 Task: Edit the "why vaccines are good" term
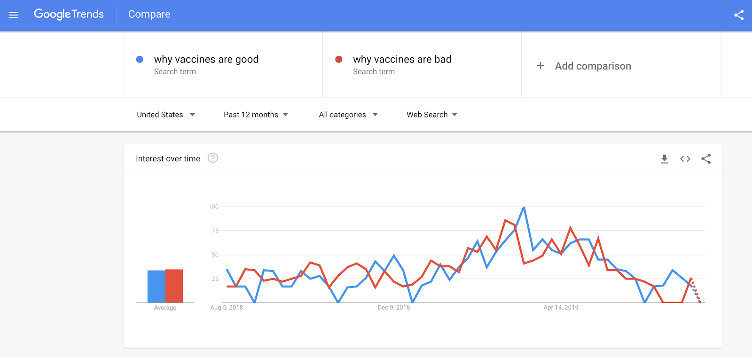point(206,59)
